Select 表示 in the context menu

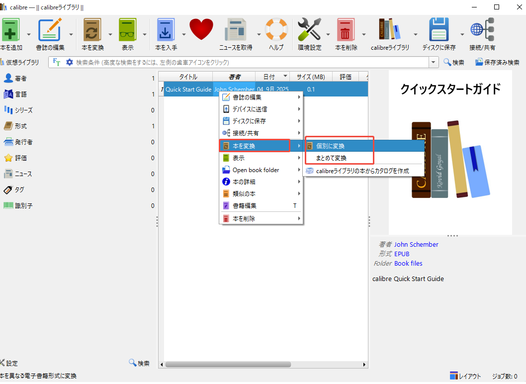pos(261,158)
